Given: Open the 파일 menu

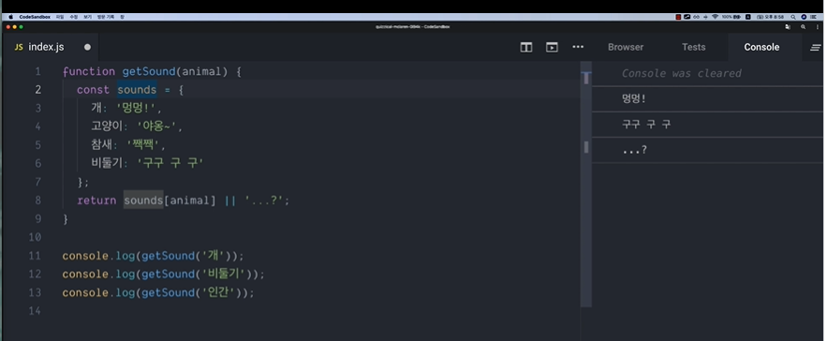Looking at the screenshot, I should point(60,17).
